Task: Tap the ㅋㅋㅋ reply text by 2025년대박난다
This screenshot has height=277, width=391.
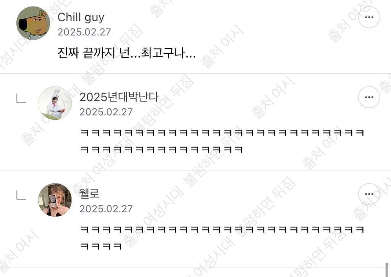Action: 222,141
